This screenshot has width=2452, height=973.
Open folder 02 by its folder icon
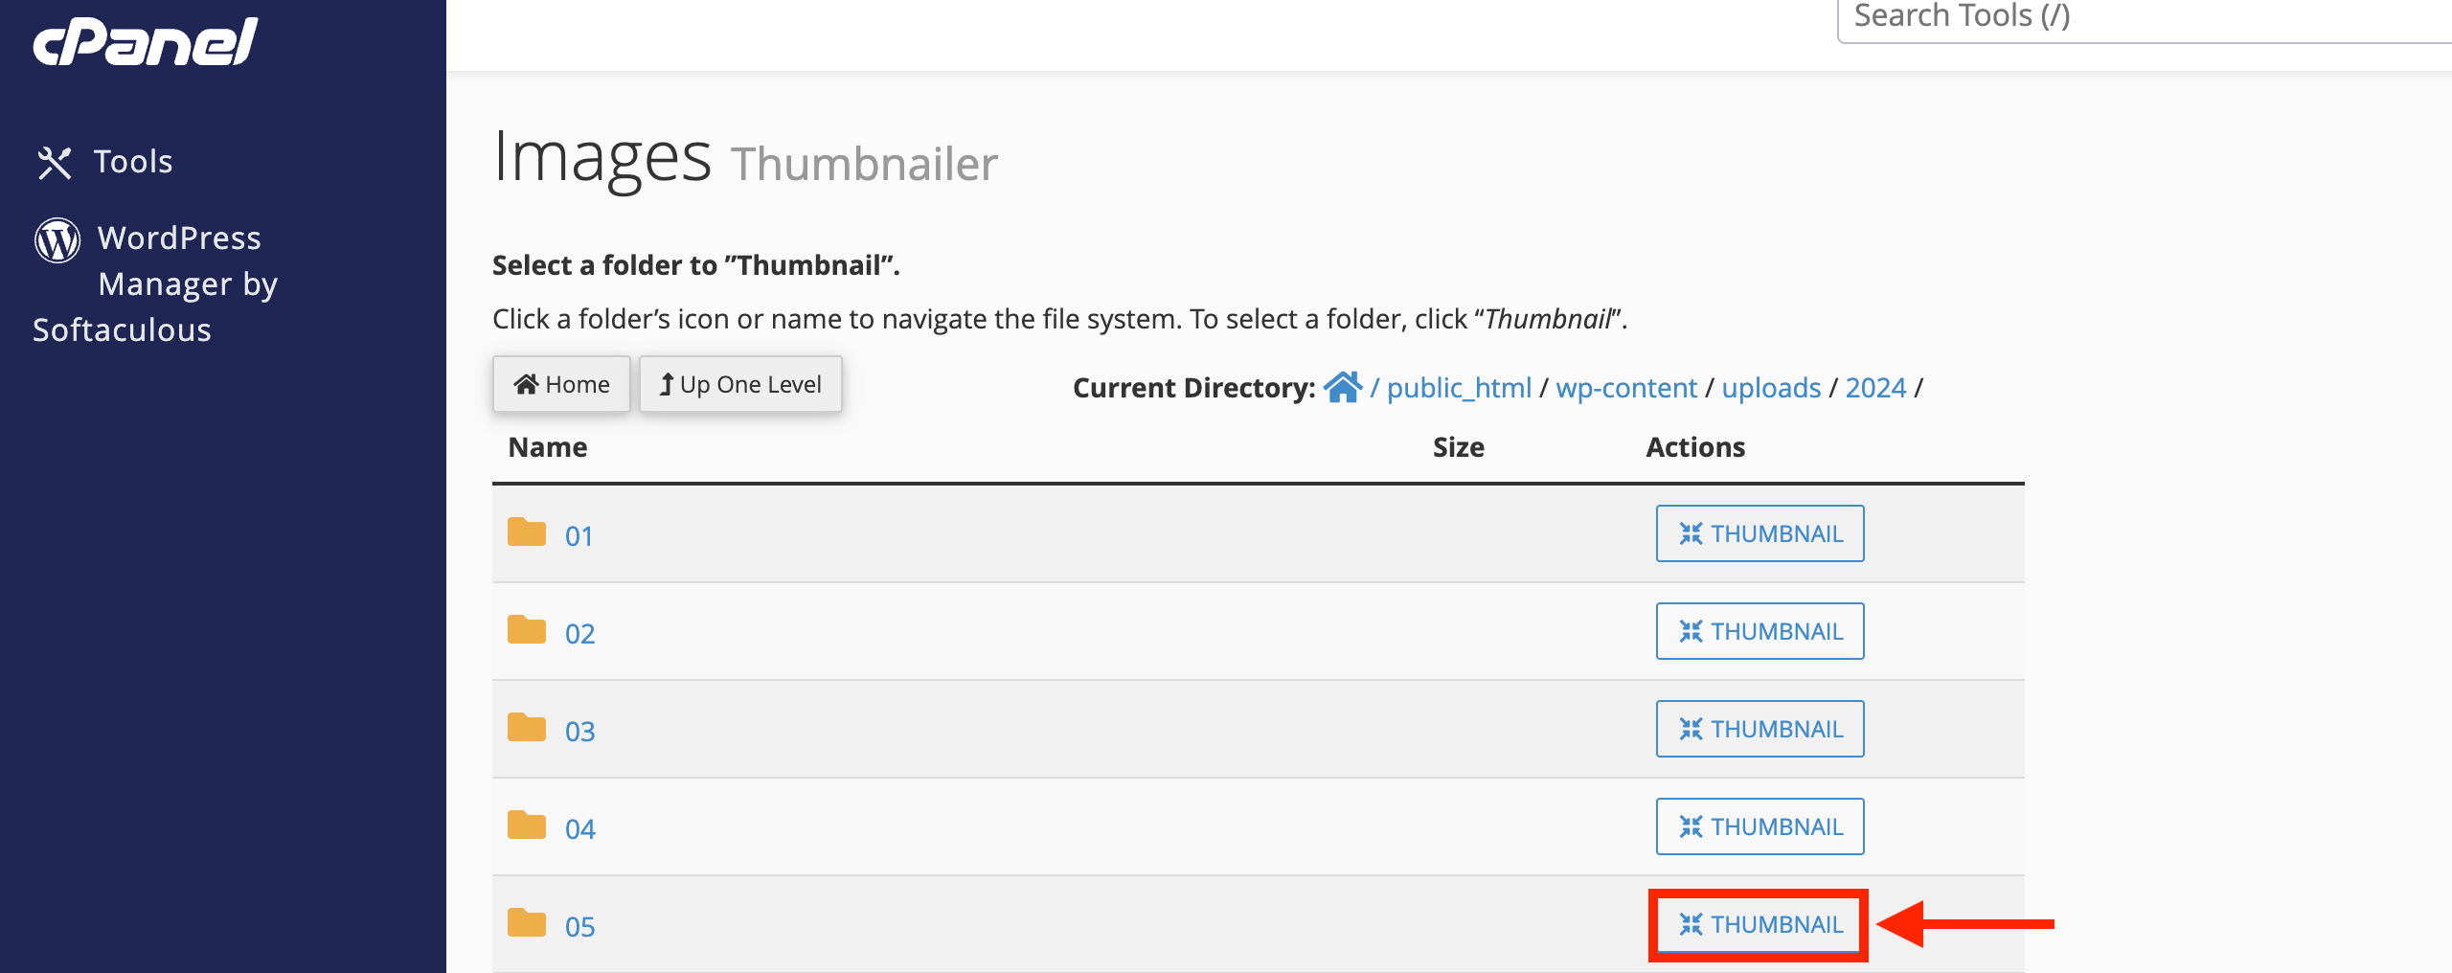point(527,629)
